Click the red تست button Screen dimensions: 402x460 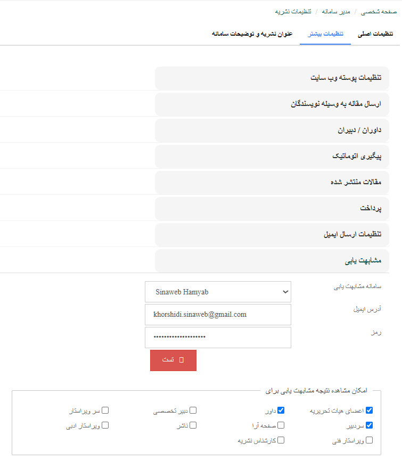pos(173,360)
